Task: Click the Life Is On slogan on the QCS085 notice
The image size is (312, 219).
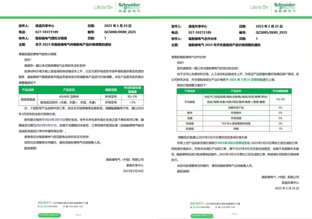Action: (x=259, y=7)
